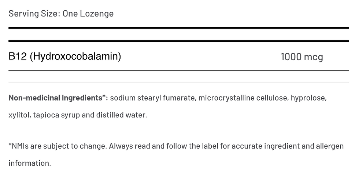This screenshot has height=190, width=359.
Task: Select the "microcrystalline cellulose" ingredient
Action: [x=243, y=98]
